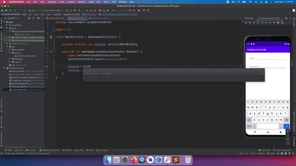This screenshot has height=166, width=296.
Task: Click the Wi-Fi icon in the menu bar
Action: point(250,2)
